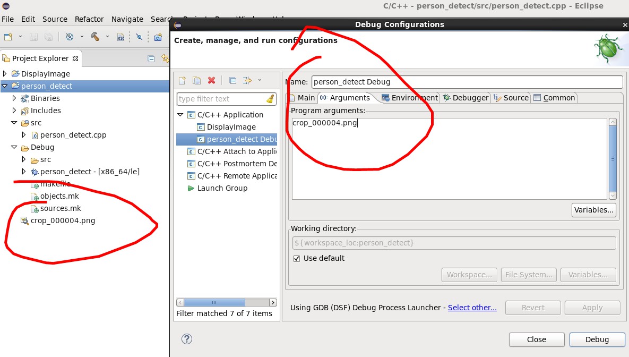Screen dimensions: 629x357
Task: Switch to the Environment tab
Action: [409, 98]
